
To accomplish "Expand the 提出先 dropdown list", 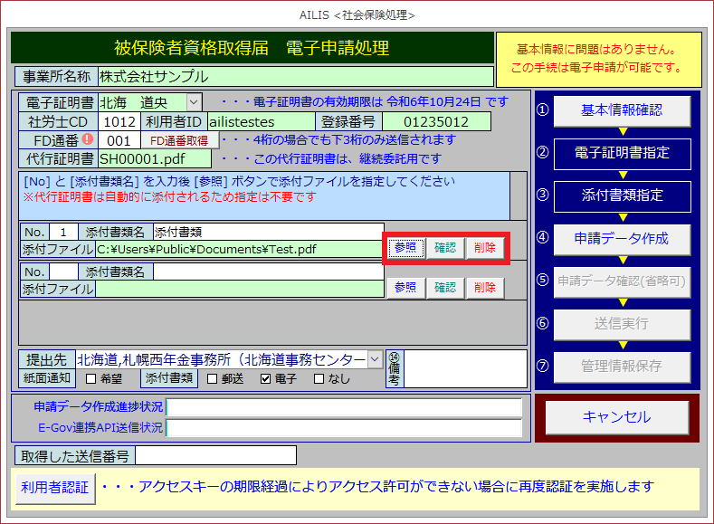I will (376, 359).
